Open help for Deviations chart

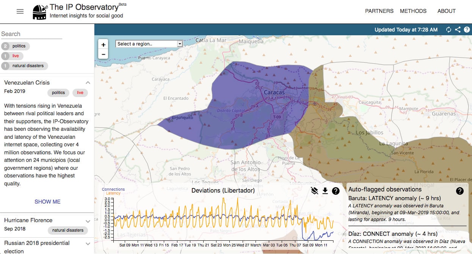pyautogui.click(x=336, y=191)
